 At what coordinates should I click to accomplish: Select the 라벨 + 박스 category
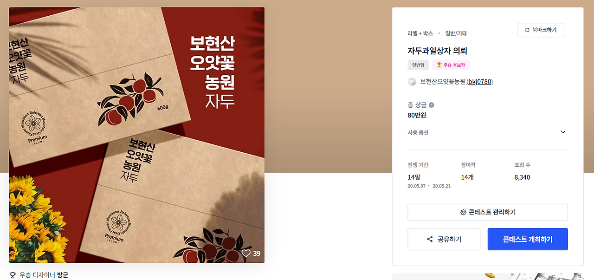click(420, 33)
